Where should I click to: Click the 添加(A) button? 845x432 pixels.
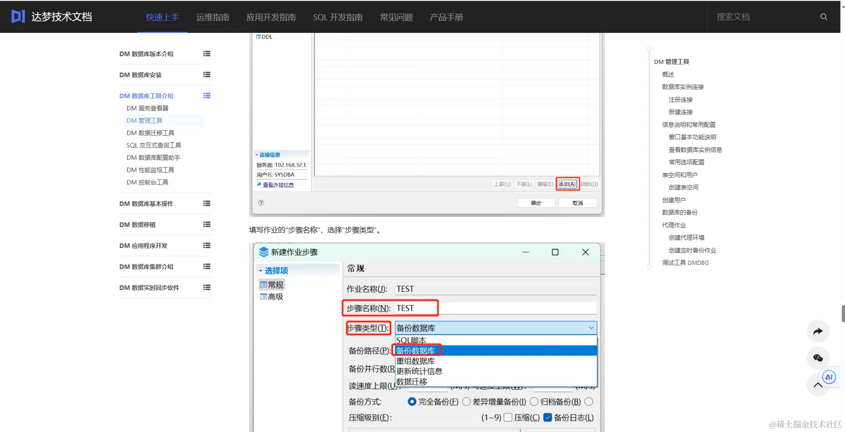pos(567,184)
